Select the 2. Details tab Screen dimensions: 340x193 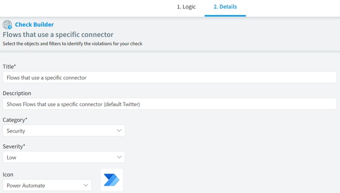tap(225, 7)
